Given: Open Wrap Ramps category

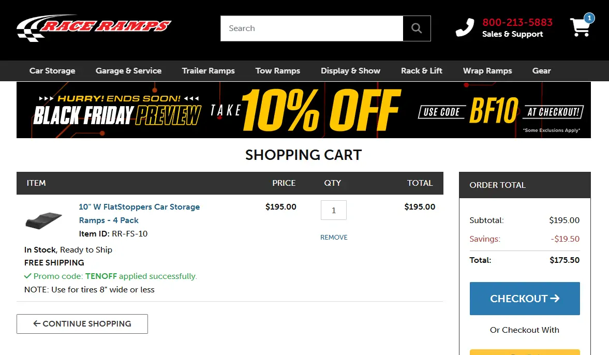Looking at the screenshot, I should [x=487, y=71].
